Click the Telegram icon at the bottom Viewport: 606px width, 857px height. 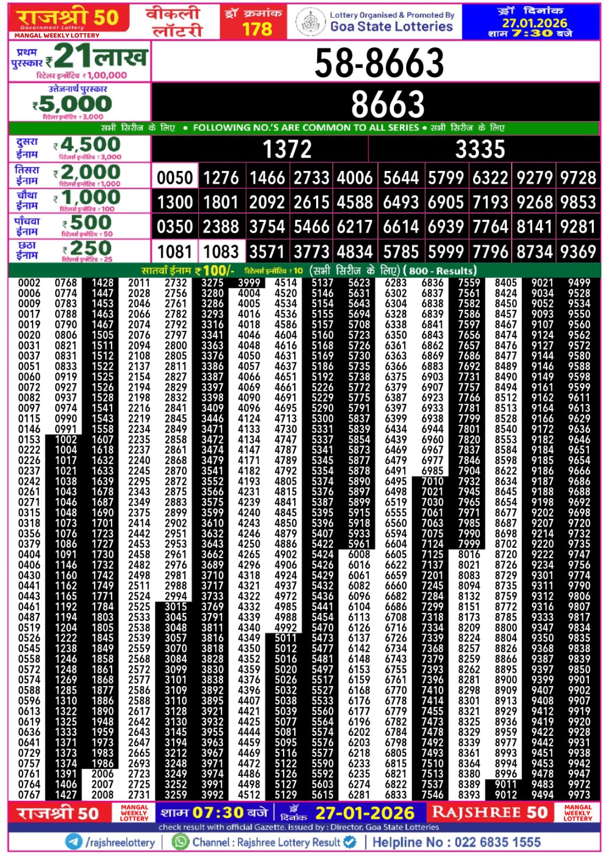point(73,841)
